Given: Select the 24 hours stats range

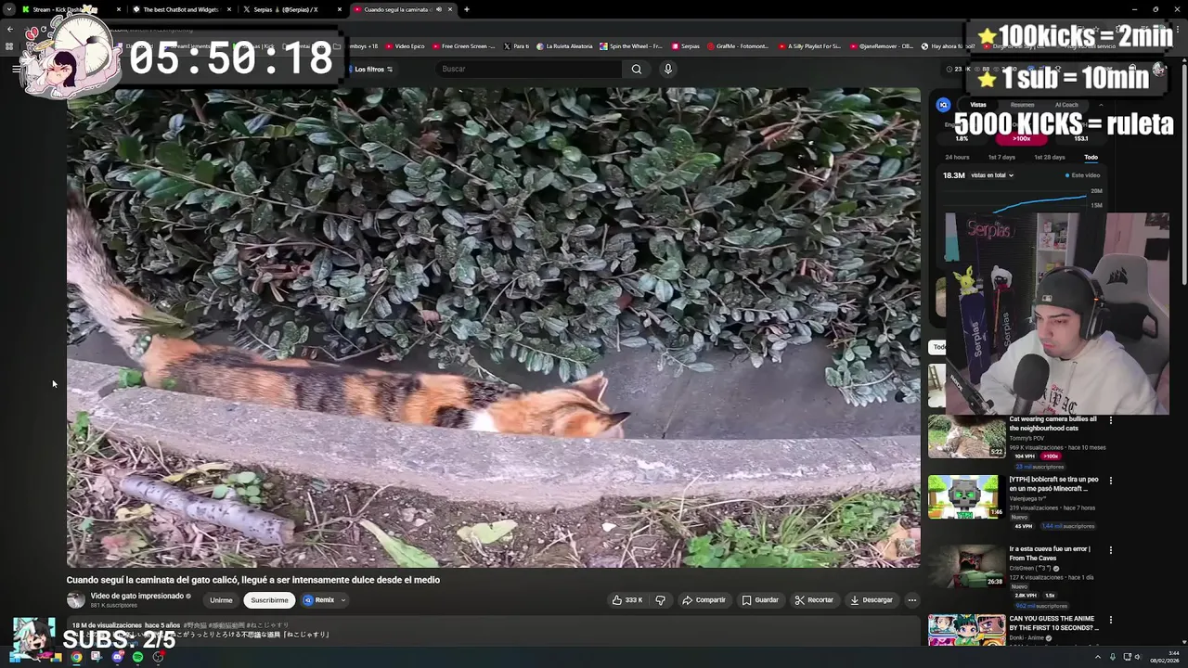Looking at the screenshot, I should click(x=957, y=158).
